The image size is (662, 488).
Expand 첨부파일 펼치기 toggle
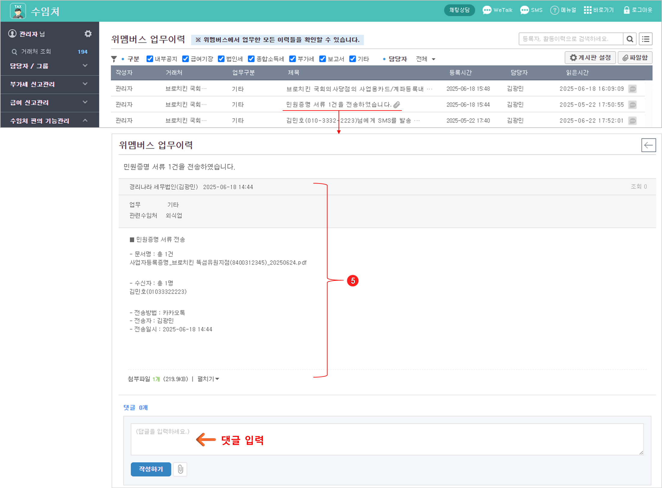click(x=208, y=379)
